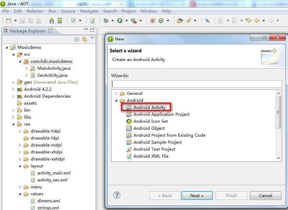Click the New Java Class icon
The width and height of the screenshot is (288, 210).
click(161, 21)
